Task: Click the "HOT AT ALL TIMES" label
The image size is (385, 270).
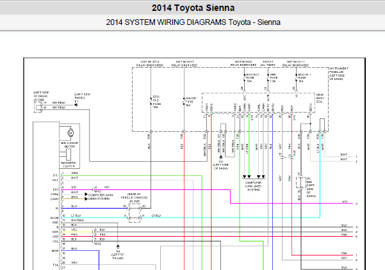Action: 268,63
